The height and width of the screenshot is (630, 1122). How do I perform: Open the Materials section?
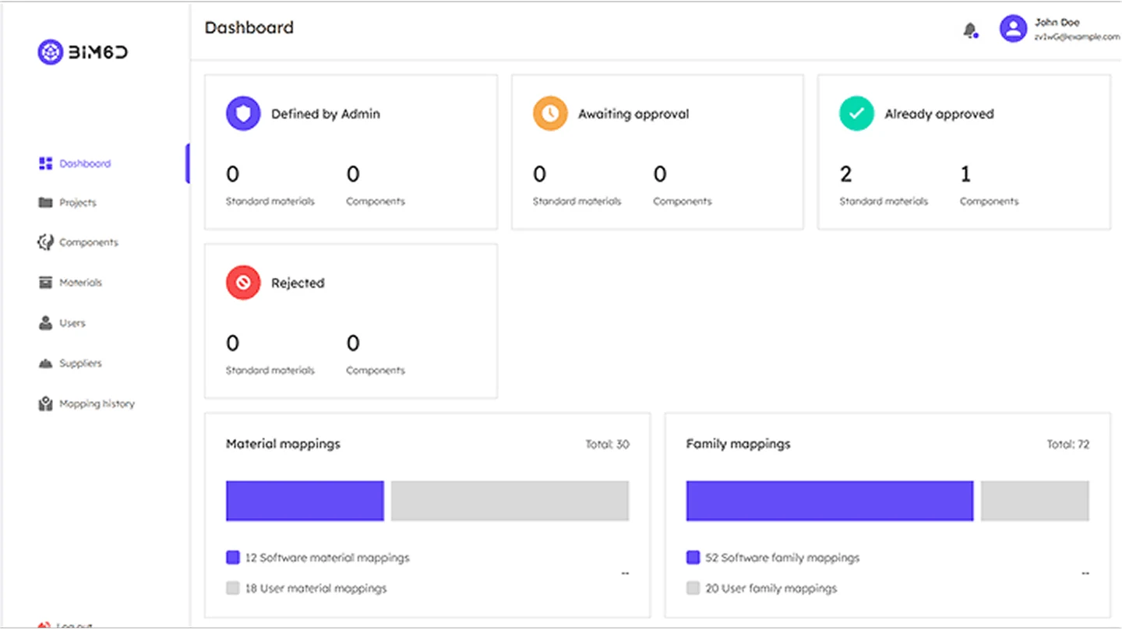tap(80, 283)
